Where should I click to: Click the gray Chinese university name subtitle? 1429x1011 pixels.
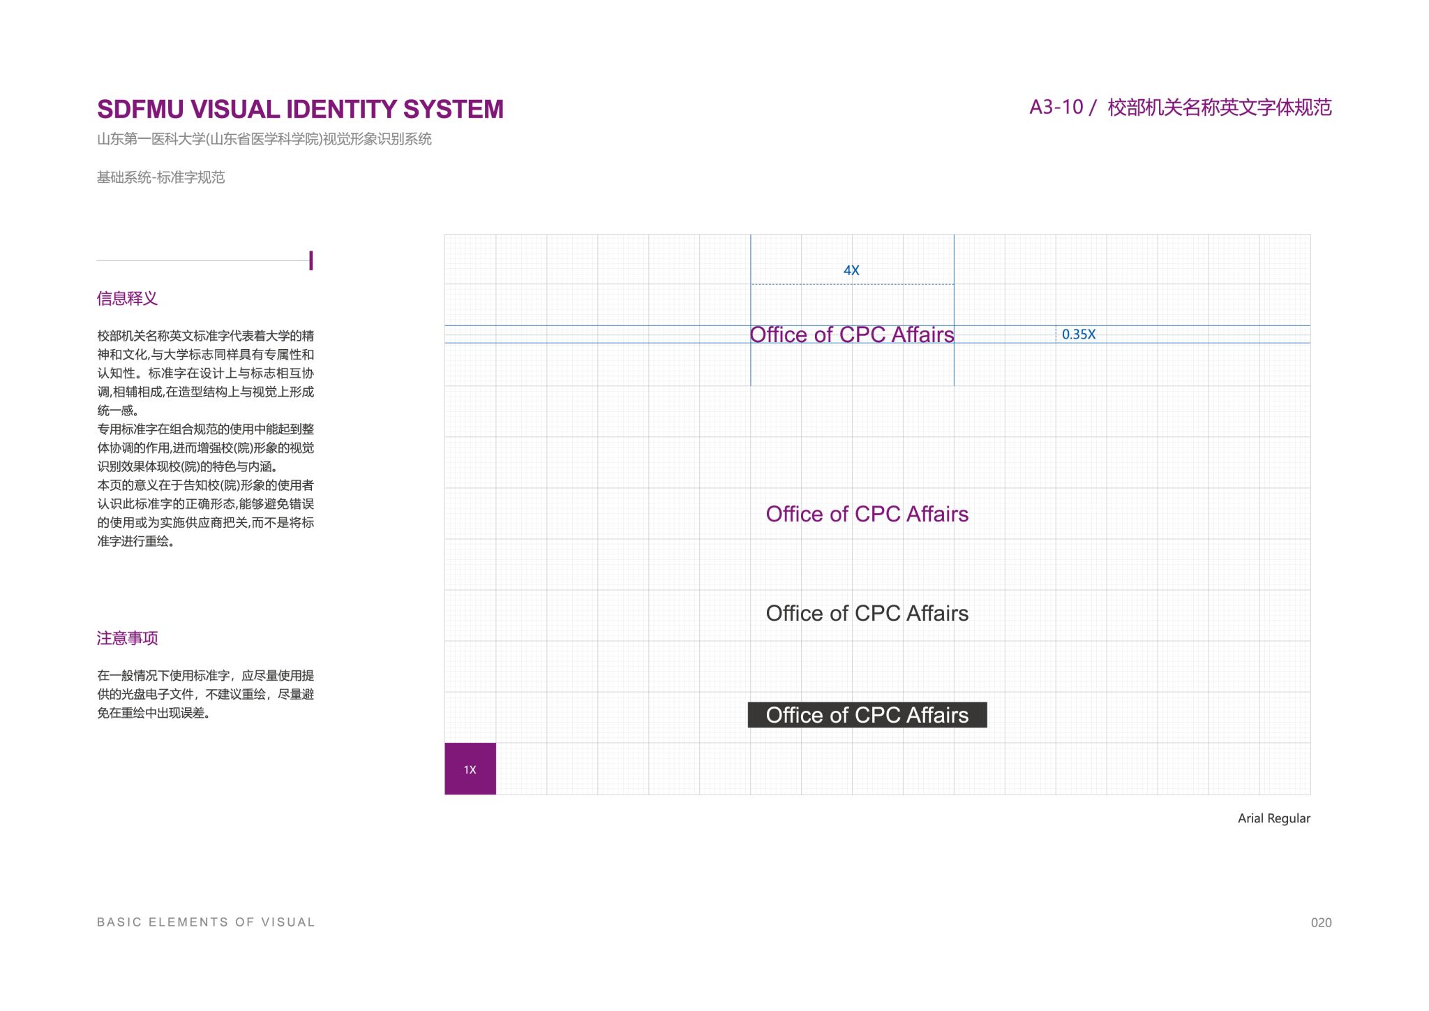click(264, 139)
